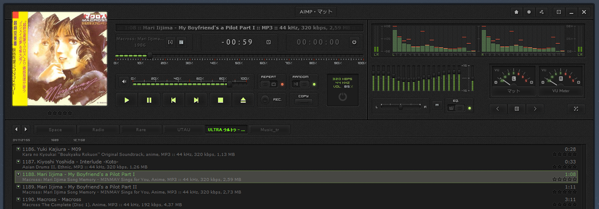Image resolution: width=599 pixels, height=209 pixels.
Task: Click the share icon in title bar
Action: click(x=542, y=12)
